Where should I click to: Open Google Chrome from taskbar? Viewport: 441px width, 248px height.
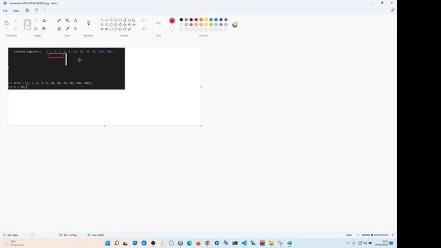click(207, 243)
